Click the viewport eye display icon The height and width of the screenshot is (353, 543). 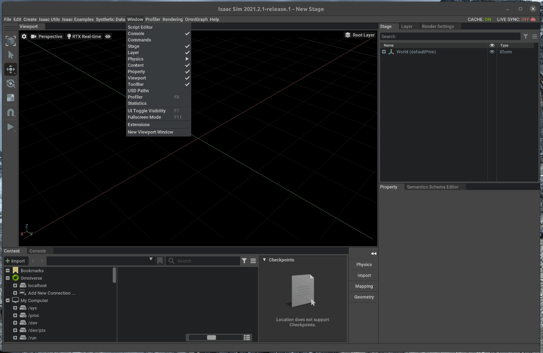(108, 36)
